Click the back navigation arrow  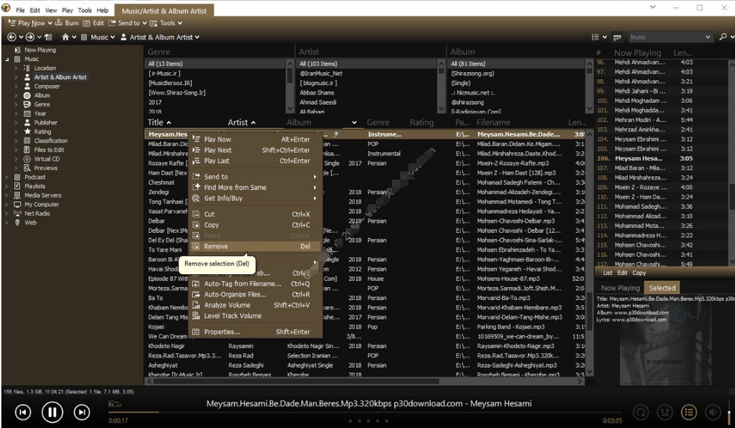(x=12, y=37)
